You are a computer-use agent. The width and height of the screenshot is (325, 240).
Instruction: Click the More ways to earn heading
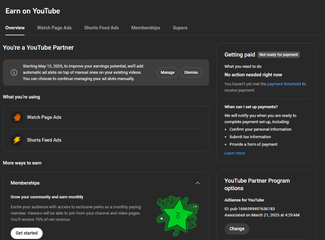pos(22,163)
